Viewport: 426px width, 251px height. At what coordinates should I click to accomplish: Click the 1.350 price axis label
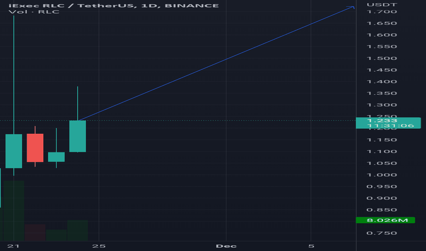click(382, 94)
